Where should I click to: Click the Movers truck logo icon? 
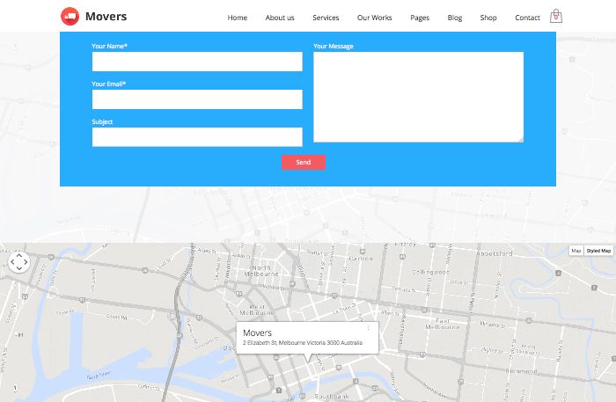[x=70, y=17]
